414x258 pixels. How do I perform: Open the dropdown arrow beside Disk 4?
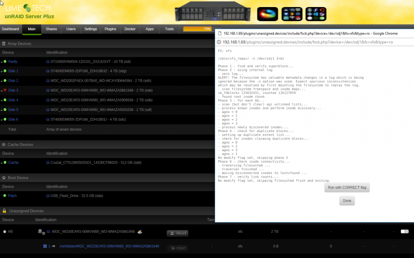click(x=2, y=101)
